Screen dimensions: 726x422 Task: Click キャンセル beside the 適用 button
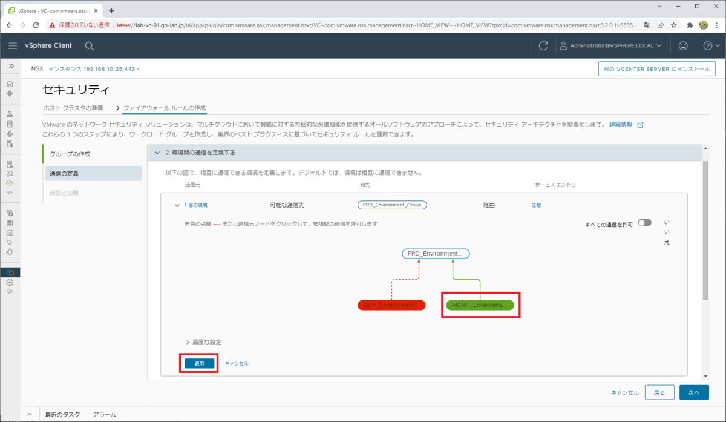tap(237, 363)
